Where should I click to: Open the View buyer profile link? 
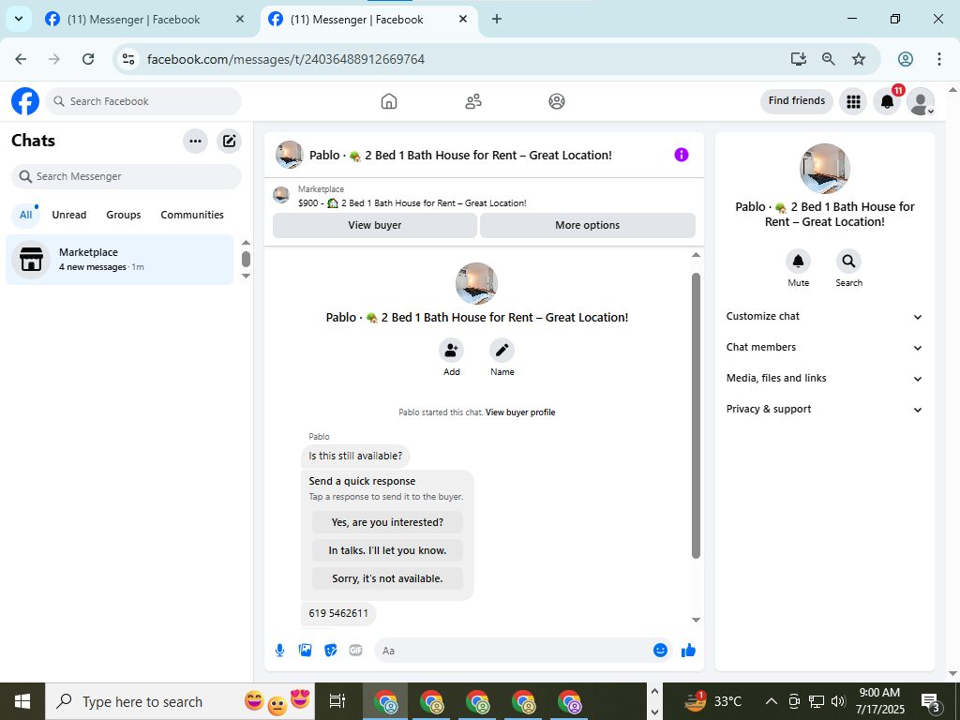pos(520,412)
